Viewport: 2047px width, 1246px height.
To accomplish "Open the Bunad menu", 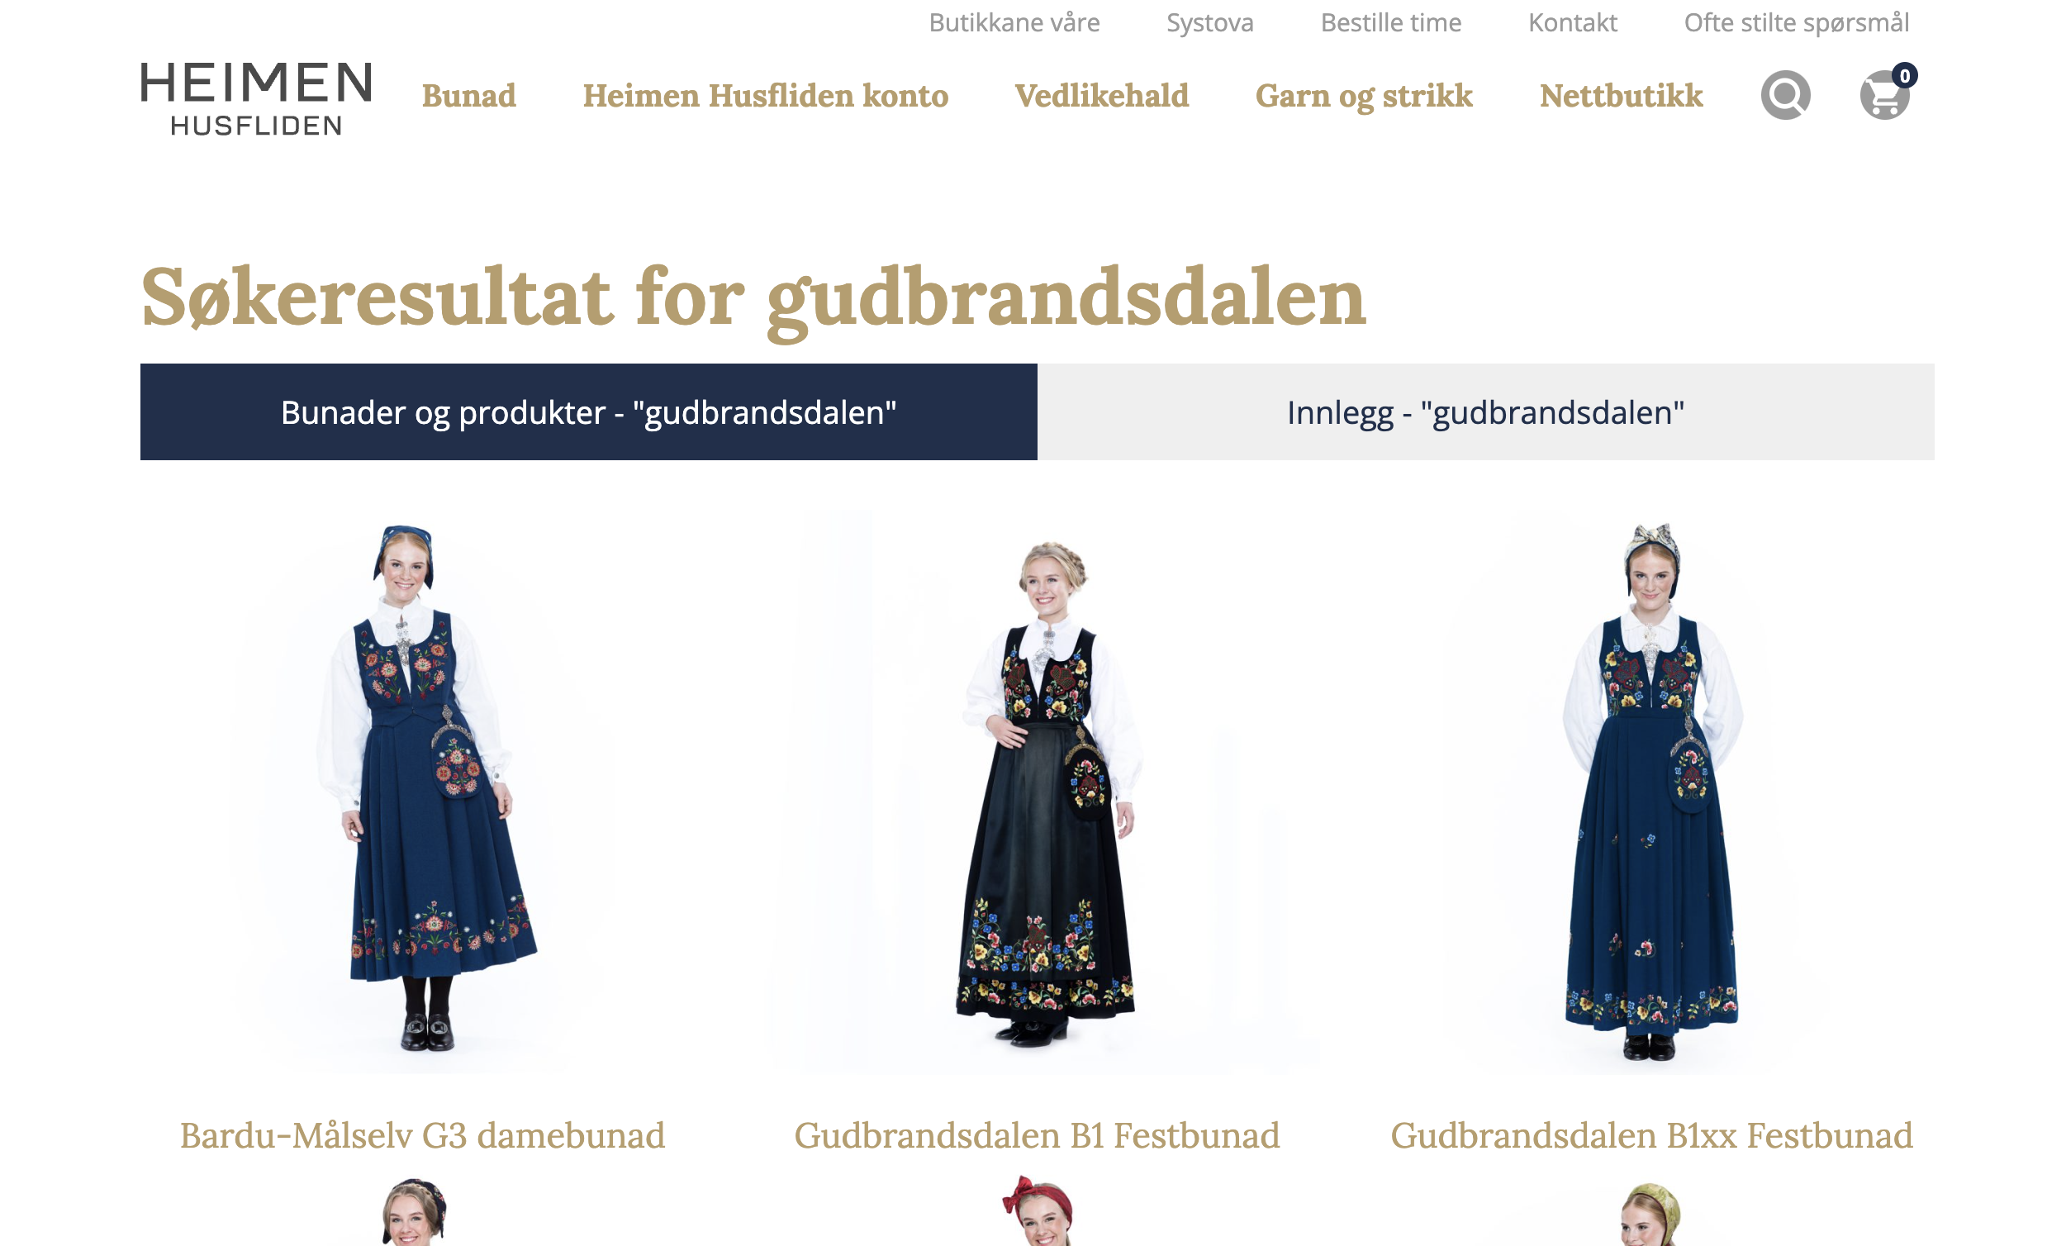I will 468,96.
